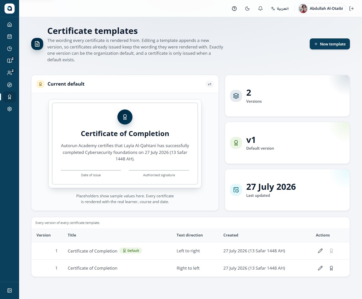Screen dimensions: 362x299
Task: Open the pie chart icon in the sidebar
Action: click(x=10, y=49)
